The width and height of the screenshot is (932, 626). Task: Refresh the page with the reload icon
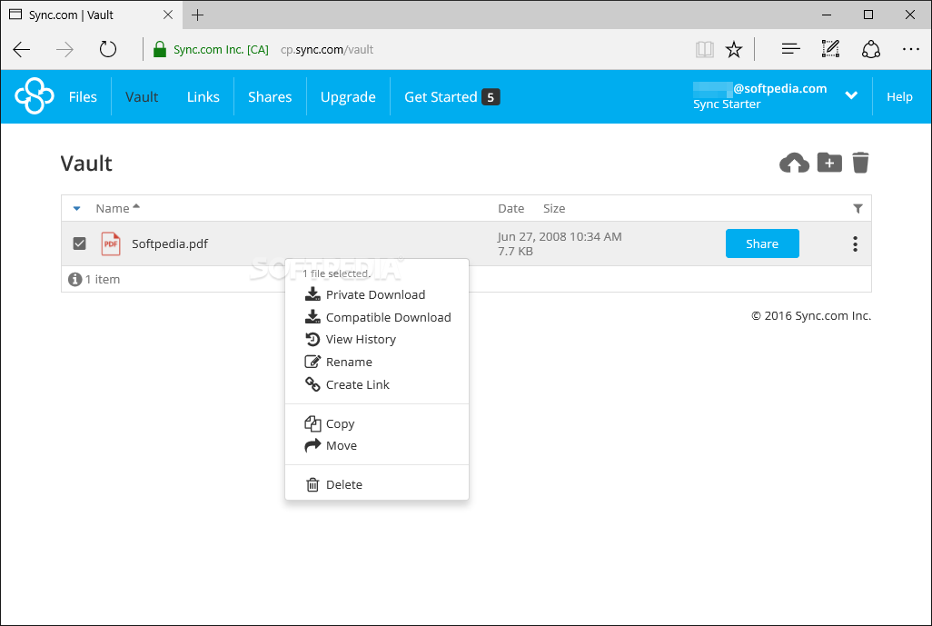click(x=107, y=49)
